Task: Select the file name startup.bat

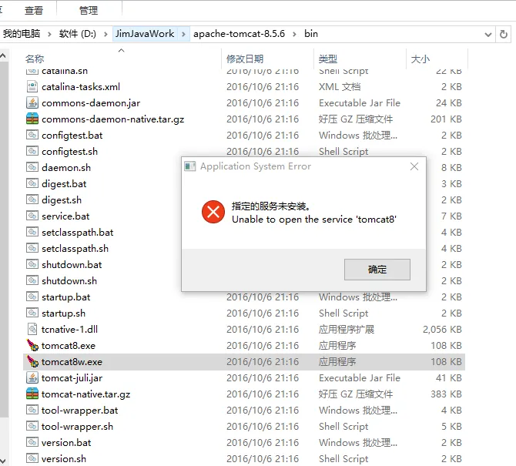Action: (x=65, y=297)
